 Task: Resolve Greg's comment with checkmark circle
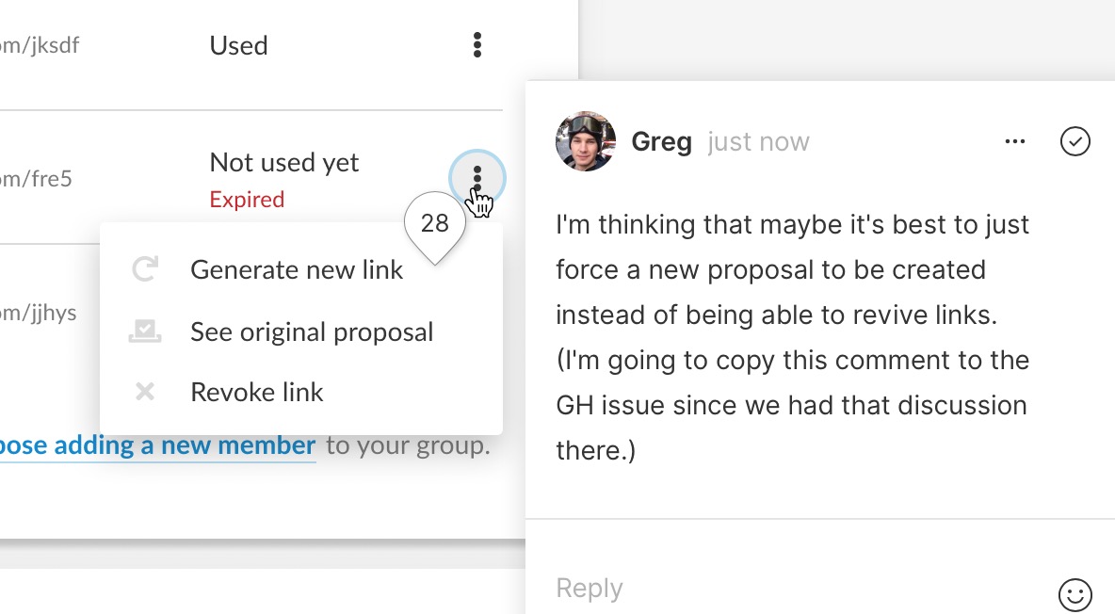pyautogui.click(x=1075, y=141)
